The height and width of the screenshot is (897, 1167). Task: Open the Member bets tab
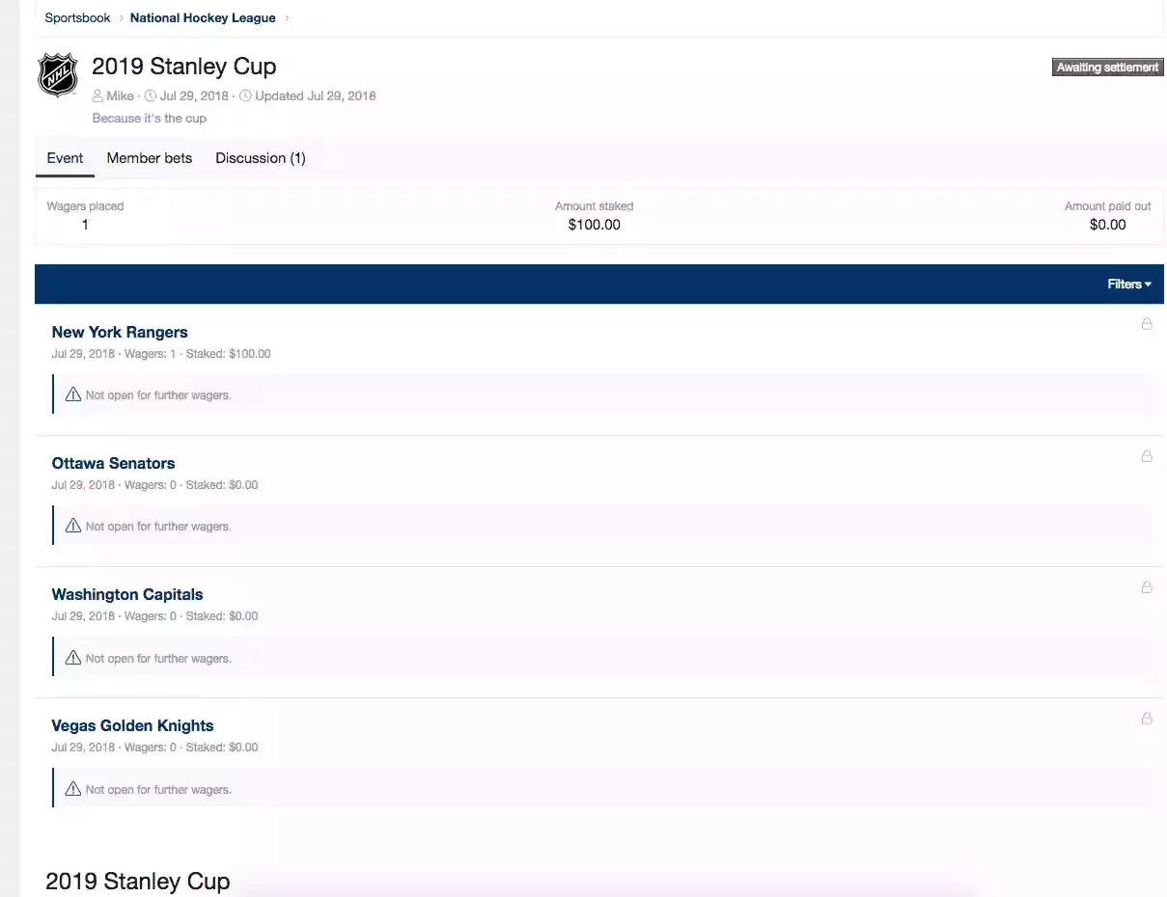(x=150, y=158)
